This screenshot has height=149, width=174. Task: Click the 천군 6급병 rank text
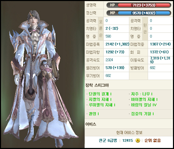point(108,140)
